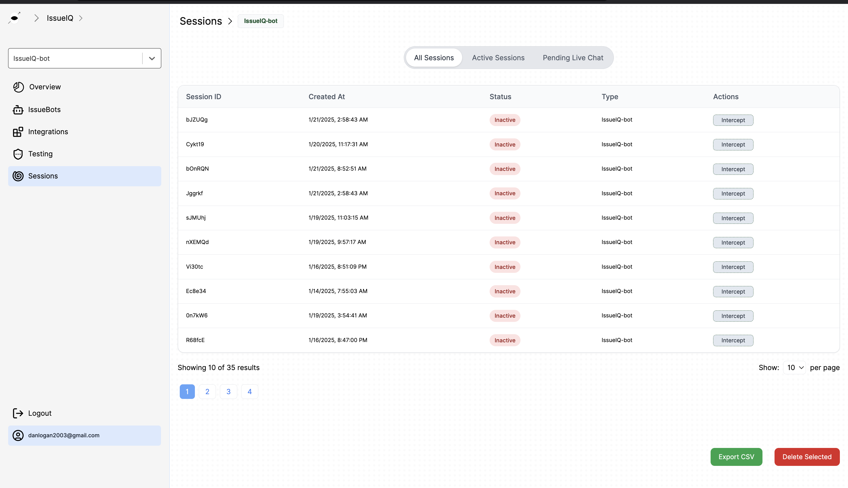
Task: Go to page 3 of results
Action: tap(229, 391)
